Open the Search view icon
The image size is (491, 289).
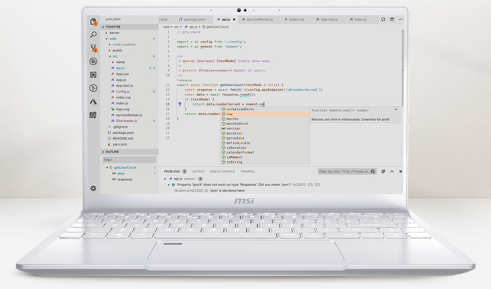pos(93,35)
